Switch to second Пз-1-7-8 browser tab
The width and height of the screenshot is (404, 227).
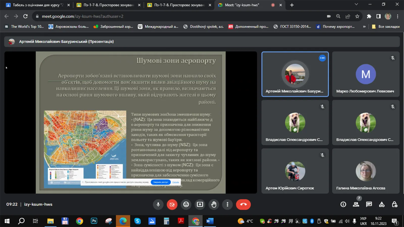pos(109,5)
